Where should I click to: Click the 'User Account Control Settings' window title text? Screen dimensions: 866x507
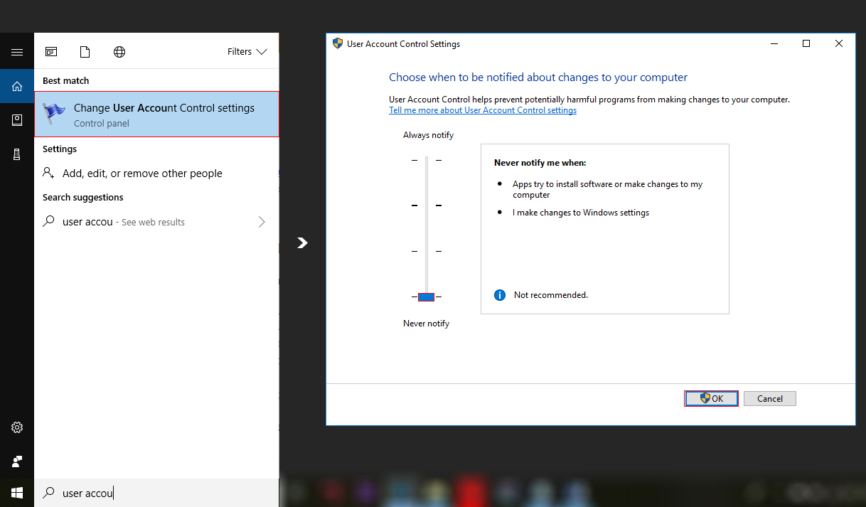pos(403,44)
